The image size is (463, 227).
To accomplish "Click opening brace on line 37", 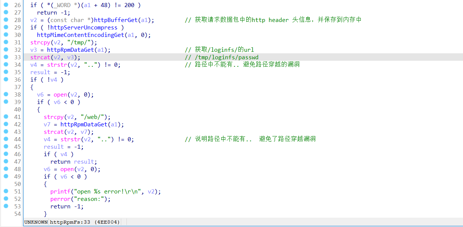I will [32, 87].
